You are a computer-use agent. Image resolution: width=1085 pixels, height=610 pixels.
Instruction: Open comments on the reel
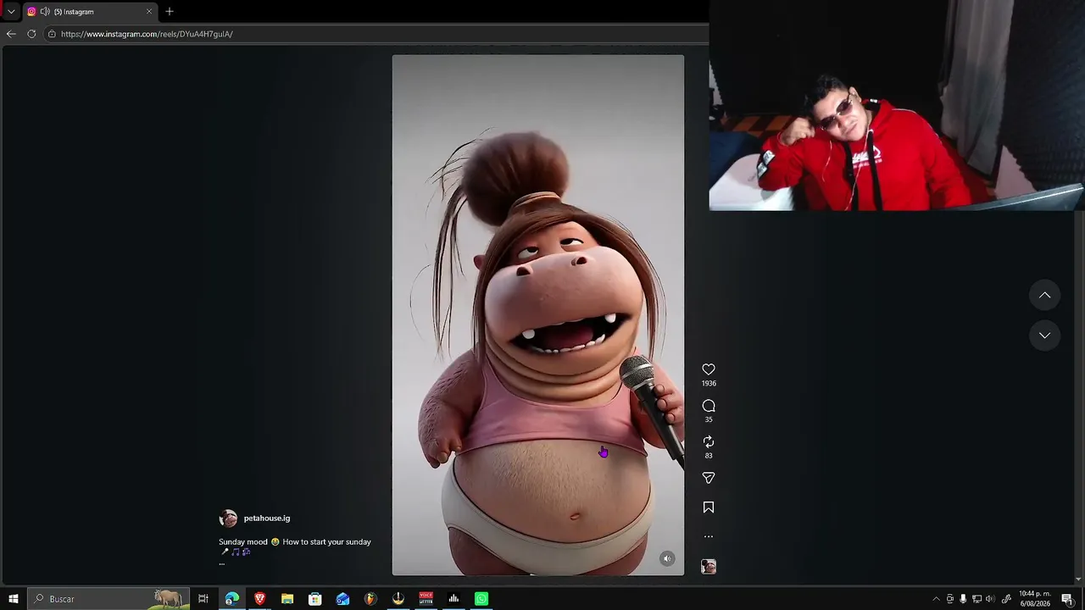point(709,406)
